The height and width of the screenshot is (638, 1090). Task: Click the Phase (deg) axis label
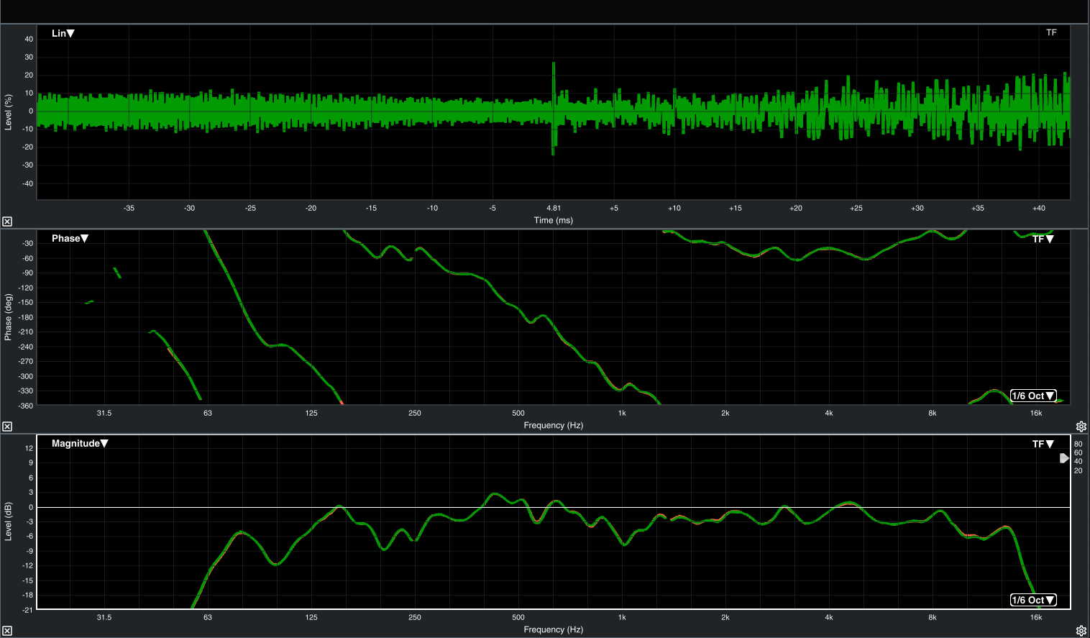9,316
